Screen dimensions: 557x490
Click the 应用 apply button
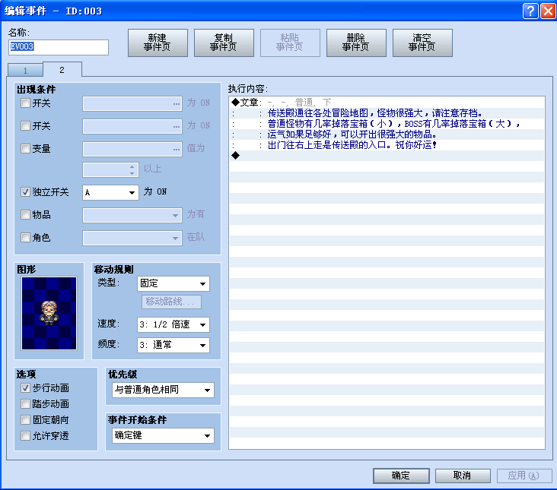click(x=524, y=476)
